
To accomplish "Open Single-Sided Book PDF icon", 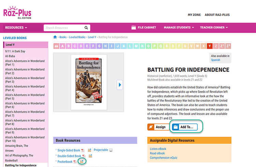I will coord(83,150).
